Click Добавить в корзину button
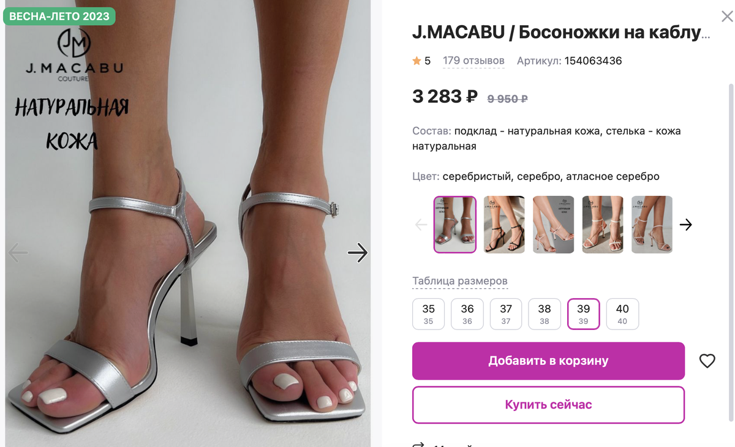The width and height of the screenshot is (735, 447). (548, 361)
